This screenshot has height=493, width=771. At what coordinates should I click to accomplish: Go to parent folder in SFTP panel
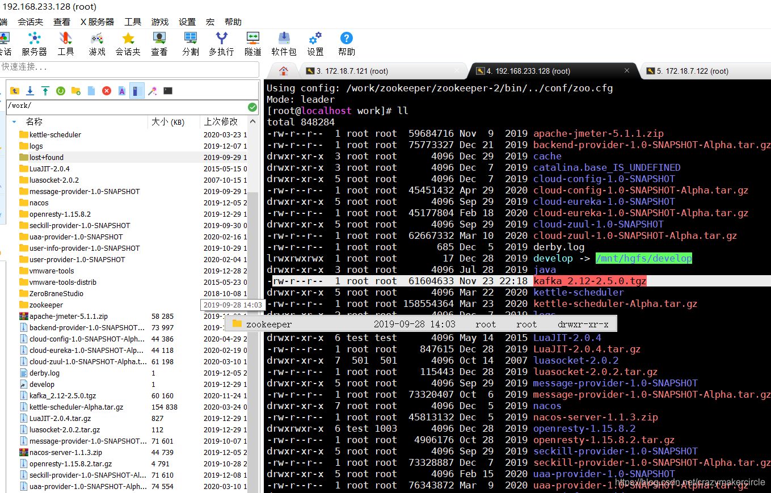(x=15, y=91)
